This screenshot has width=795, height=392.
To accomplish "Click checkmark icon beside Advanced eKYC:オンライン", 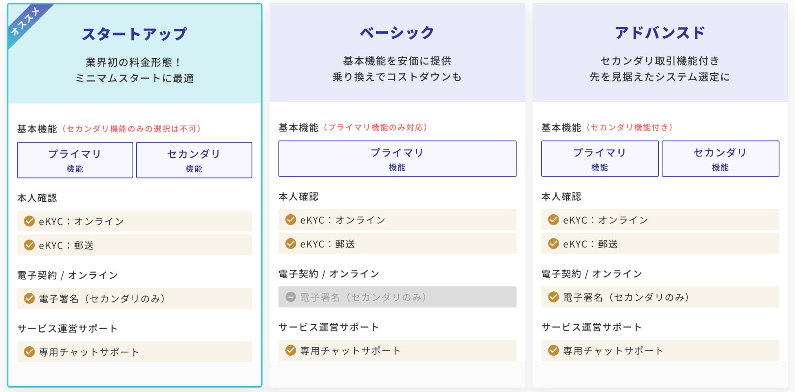I will pos(553,220).
